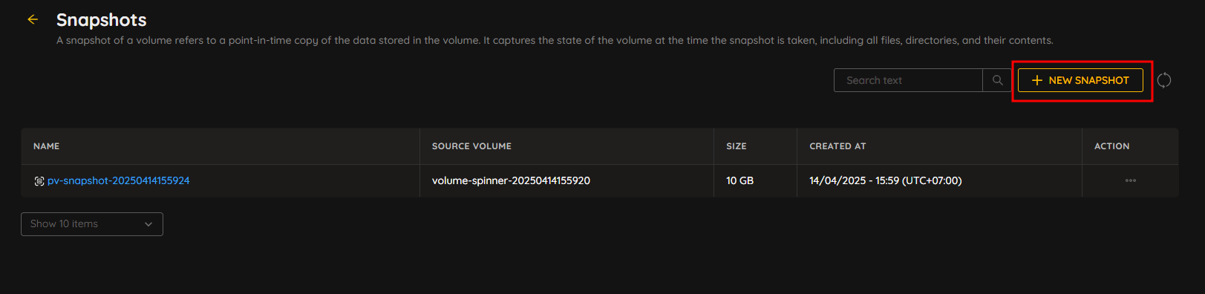The height and width of the screenshot is (294, 1205).
Task: Refresh the snapshots list
Action: 1164,80
